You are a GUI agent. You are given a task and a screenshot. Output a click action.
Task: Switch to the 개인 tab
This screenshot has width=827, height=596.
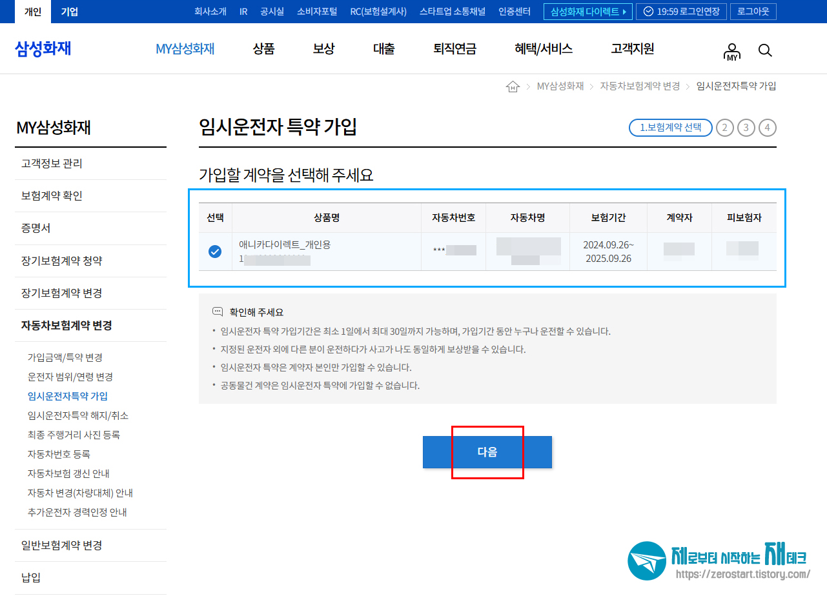pyautogui.click(x=32, y=12)
